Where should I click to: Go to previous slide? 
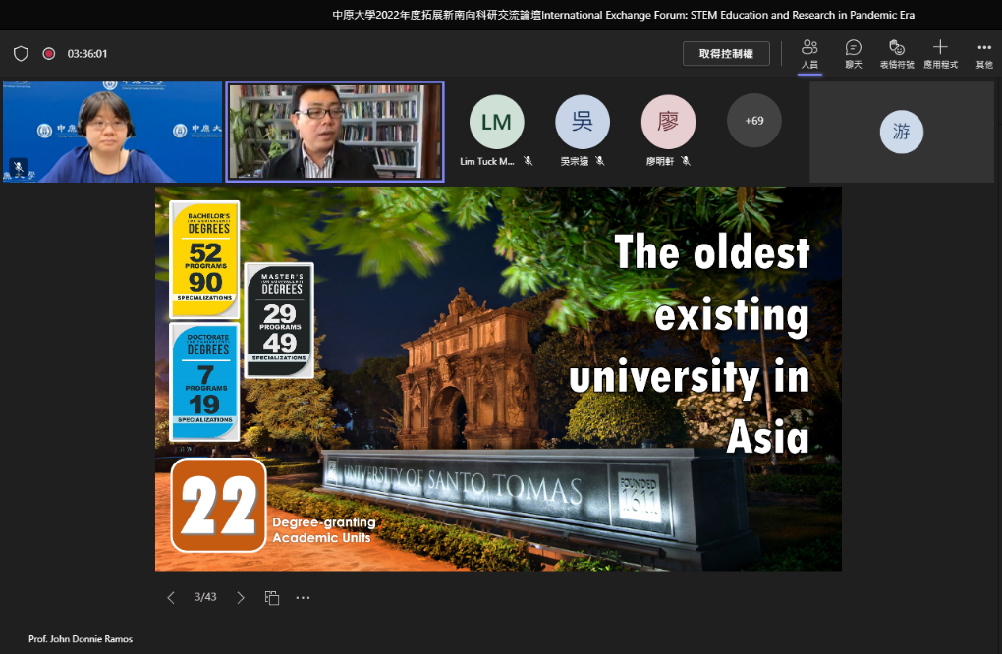171,597
